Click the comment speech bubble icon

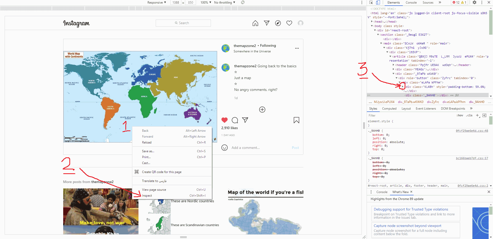click(x=235, y=120)
